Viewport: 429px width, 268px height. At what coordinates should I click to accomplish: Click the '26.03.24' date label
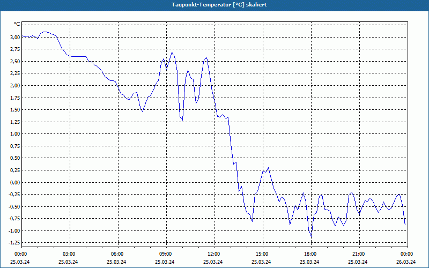pyautogui.click(x=406, y=262)
